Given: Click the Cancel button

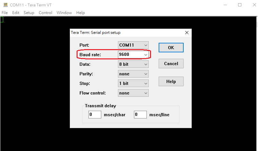Looking at the screenshot, I should click(x=171, y=64).
